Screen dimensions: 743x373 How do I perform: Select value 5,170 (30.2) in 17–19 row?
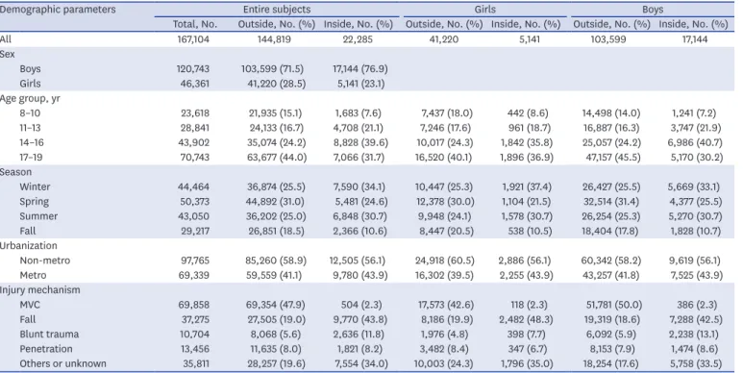click(x=696, y=158)
